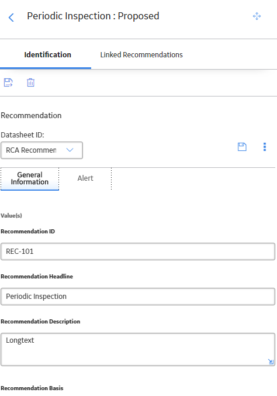The width and height of the screenshot is (277, 396).
Task: Click into the Recommendation Headline field
Action: [138, 297]
